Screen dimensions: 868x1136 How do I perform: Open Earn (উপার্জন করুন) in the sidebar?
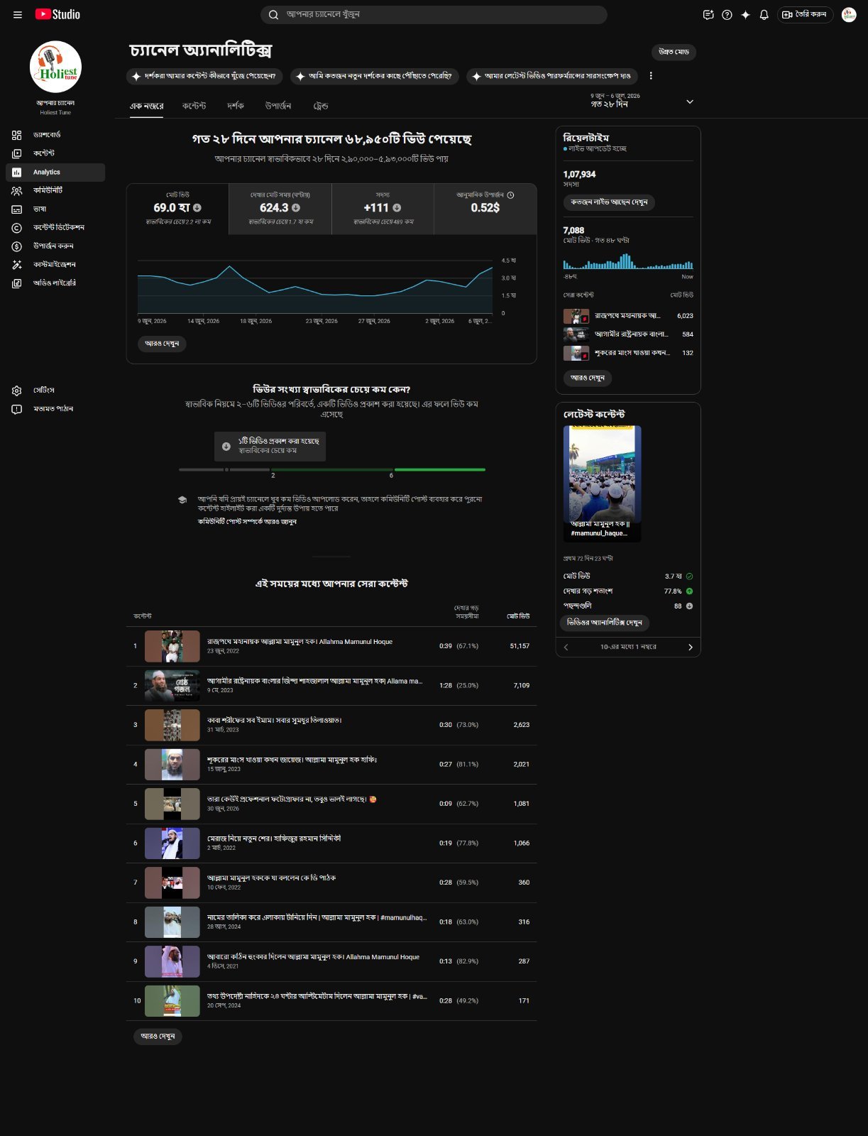(x=55, y=246)
